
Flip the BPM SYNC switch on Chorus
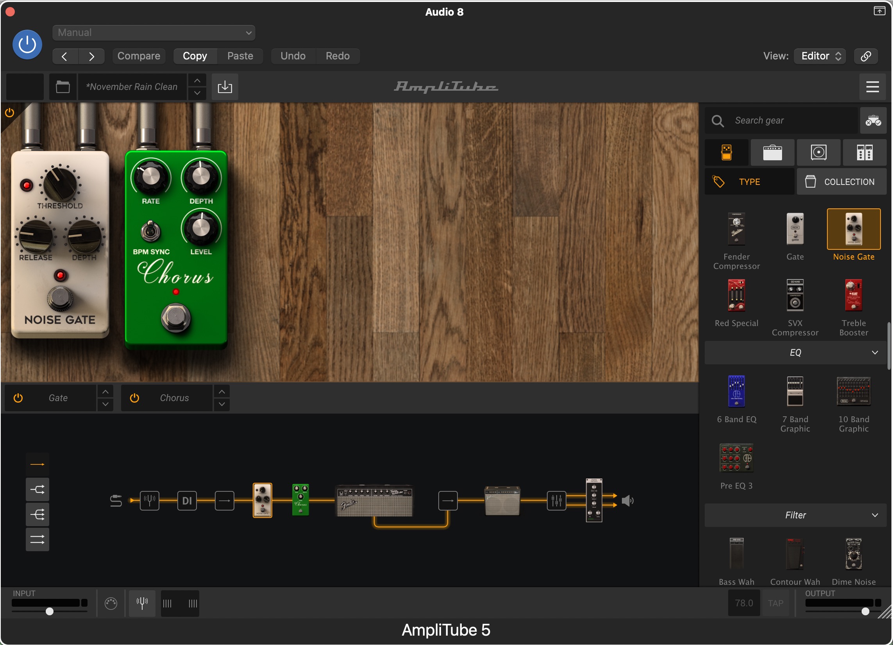(150, 231)
